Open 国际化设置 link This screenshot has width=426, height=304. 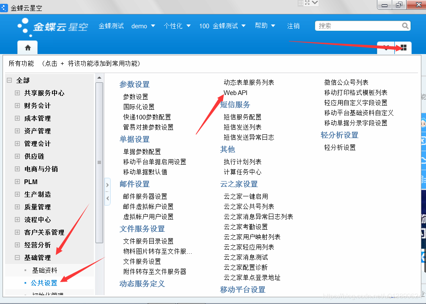pos(139,107)
